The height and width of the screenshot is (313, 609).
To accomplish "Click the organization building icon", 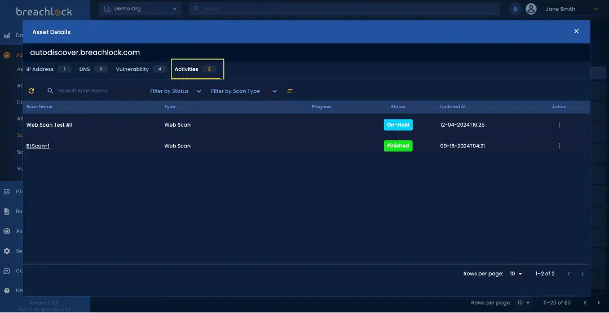I will point(107,8).
